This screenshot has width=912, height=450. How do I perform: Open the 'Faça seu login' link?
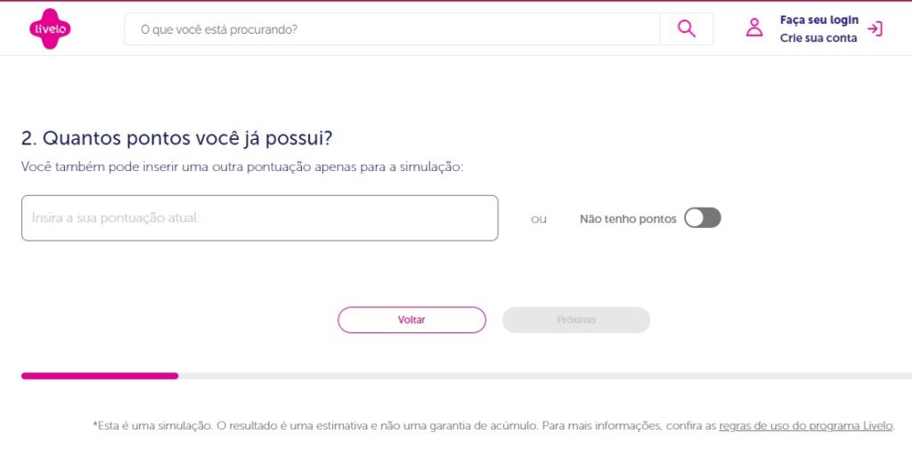click(x=819, y=20)
